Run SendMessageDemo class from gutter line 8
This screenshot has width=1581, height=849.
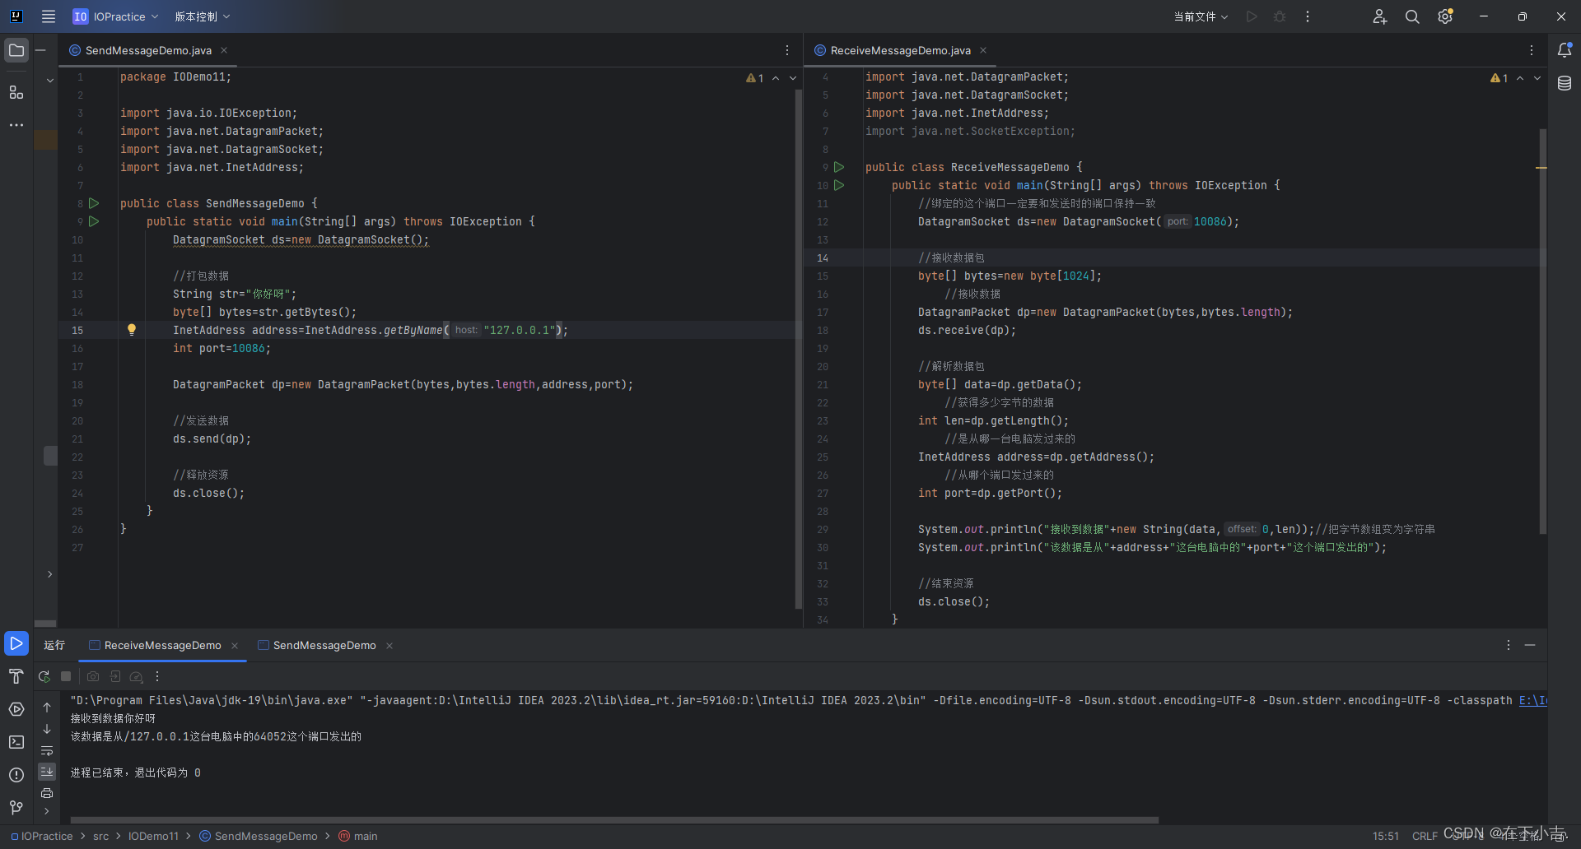[94, 203]
